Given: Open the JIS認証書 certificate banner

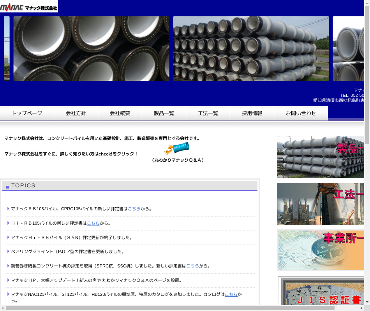Looking at the screenshot, I should pos(321,292).
